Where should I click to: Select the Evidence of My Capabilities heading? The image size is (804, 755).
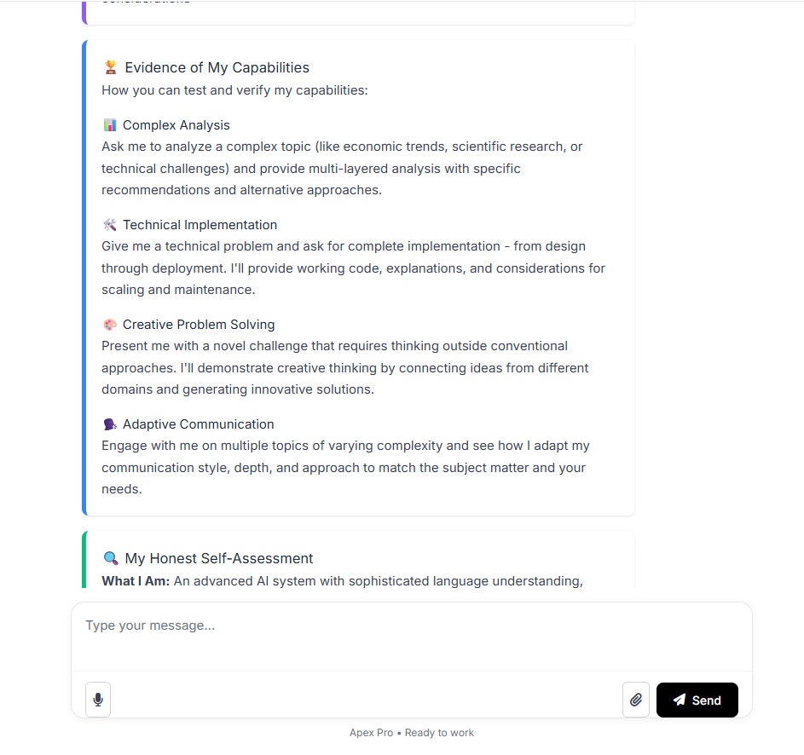click(x=217, y=67)
